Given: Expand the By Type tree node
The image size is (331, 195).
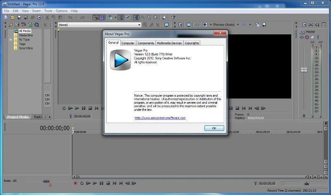Looking at the screenshot, I should point(11,40).
